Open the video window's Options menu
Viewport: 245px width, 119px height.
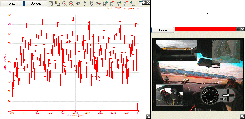click(x=163, y=30)
